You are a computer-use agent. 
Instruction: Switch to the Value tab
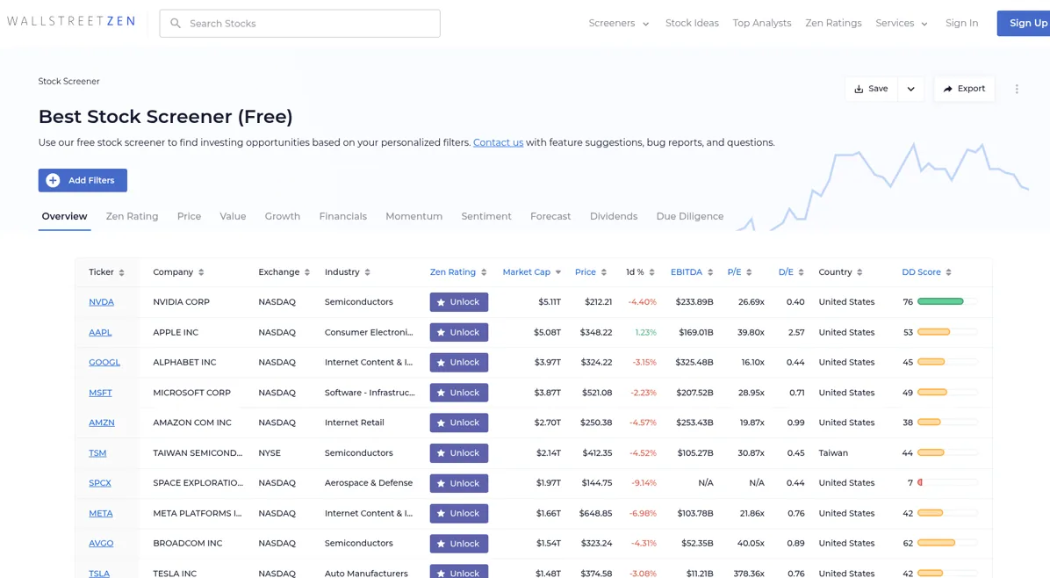click(x=233, y=216)
